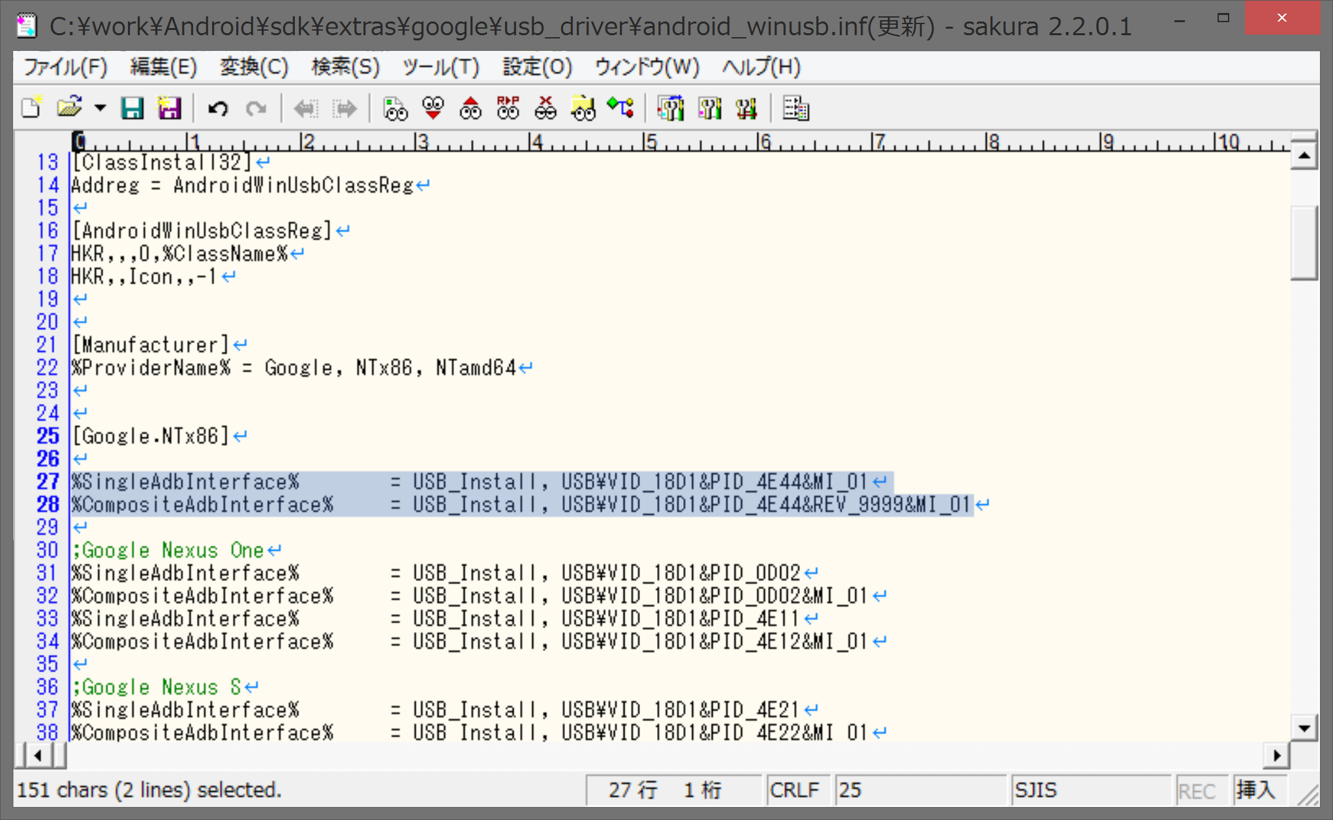The width and height of the screenshot is (1333, 820).
Task: Click the last toolbar list icon
Action: pyautogui.click(x=796, y=108)
